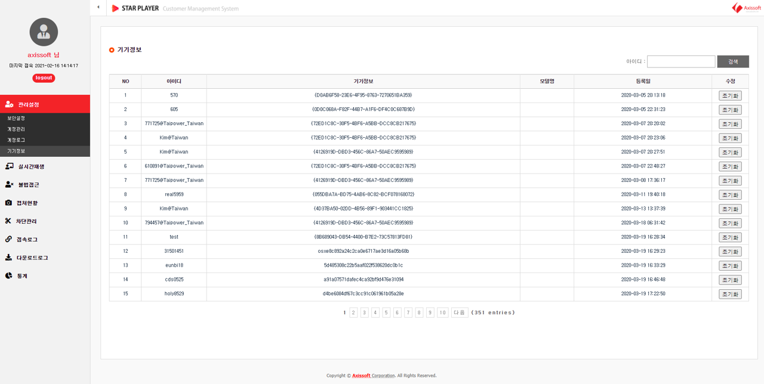Open 접속로그 link icon
Viewport: 764px width, 384px height.
9,240
